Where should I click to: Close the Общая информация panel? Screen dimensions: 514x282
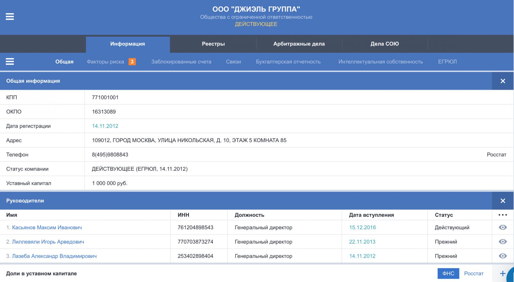pyautogui.click(x=503, y=81)
